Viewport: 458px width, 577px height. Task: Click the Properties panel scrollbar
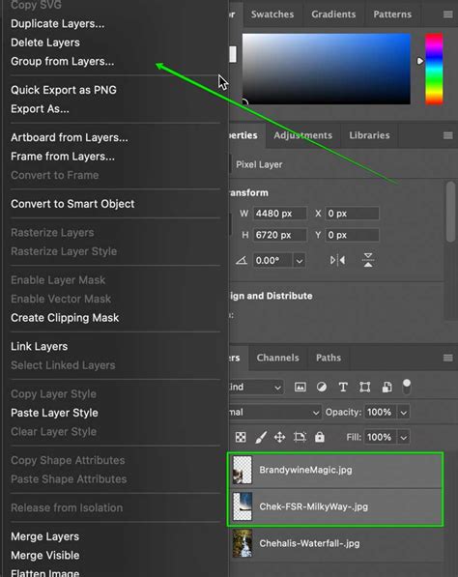tap(450, 212)
